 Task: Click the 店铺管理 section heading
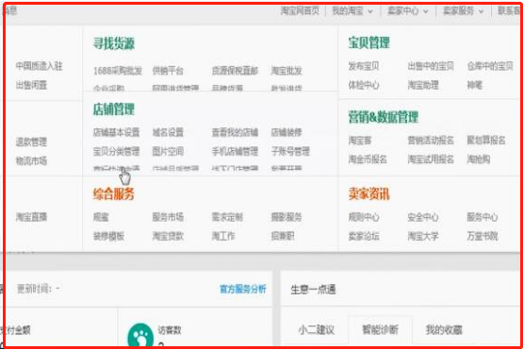tap(114, 109)
